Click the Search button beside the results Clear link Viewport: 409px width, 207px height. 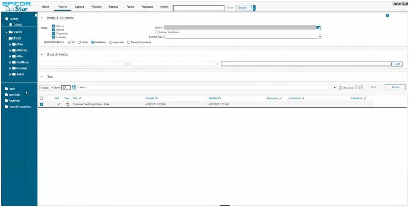[395, 87]
